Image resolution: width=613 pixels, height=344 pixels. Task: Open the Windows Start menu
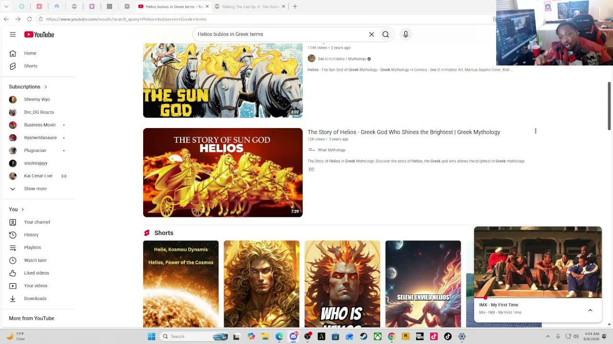click(151, 336)
